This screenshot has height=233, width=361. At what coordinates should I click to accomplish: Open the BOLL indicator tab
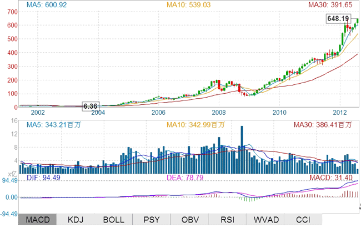[x=113, y=220]
